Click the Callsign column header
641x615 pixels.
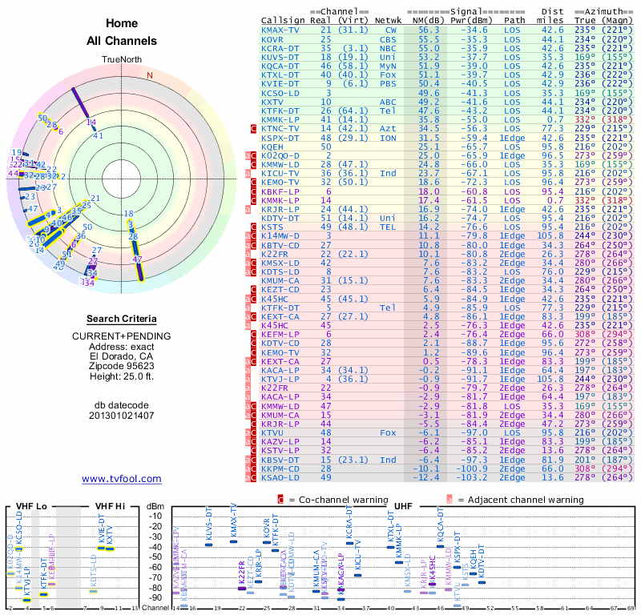click(x=283, y=21)
